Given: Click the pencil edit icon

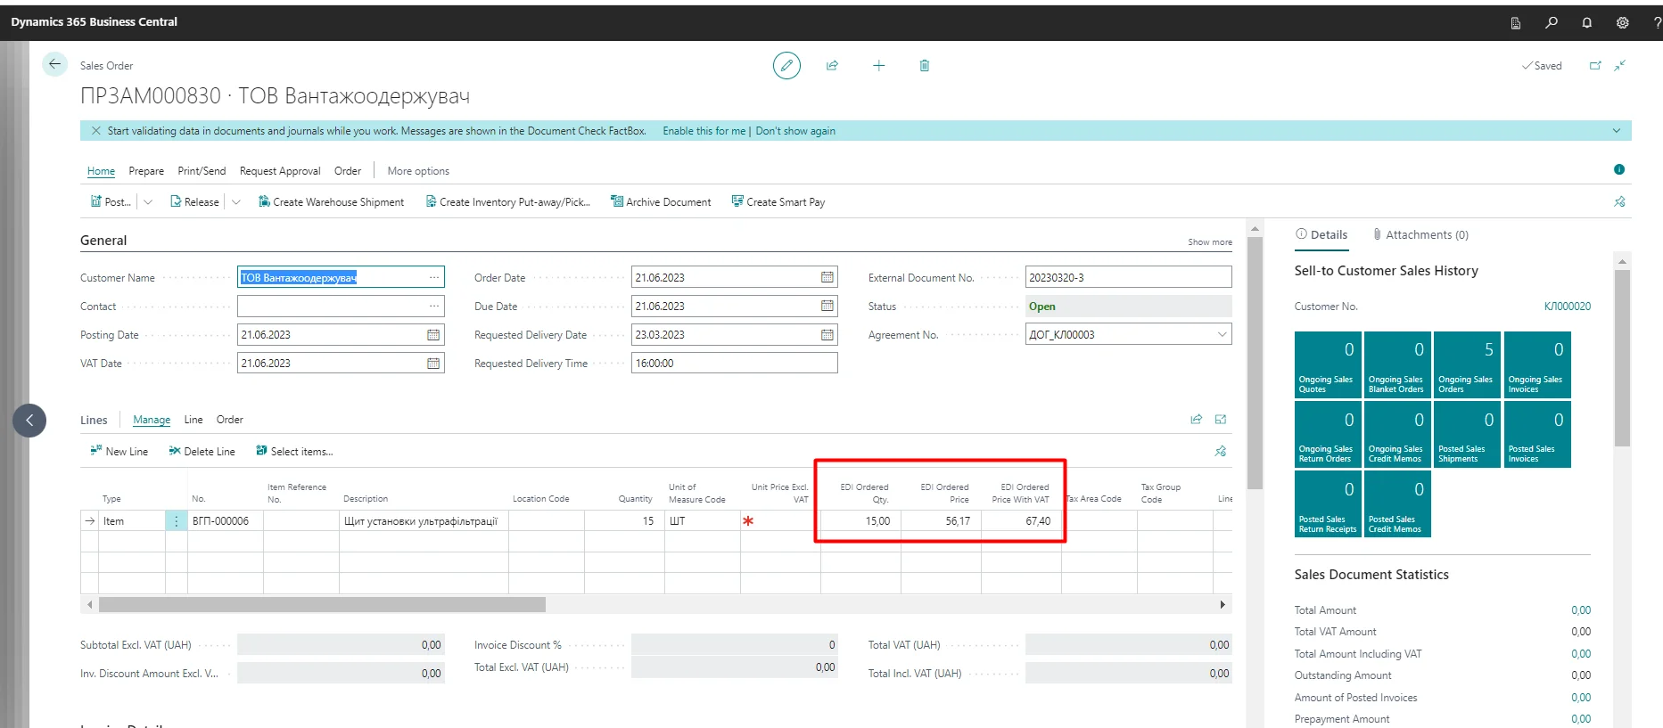Looking at the screenshot, I should pos(786,66).
